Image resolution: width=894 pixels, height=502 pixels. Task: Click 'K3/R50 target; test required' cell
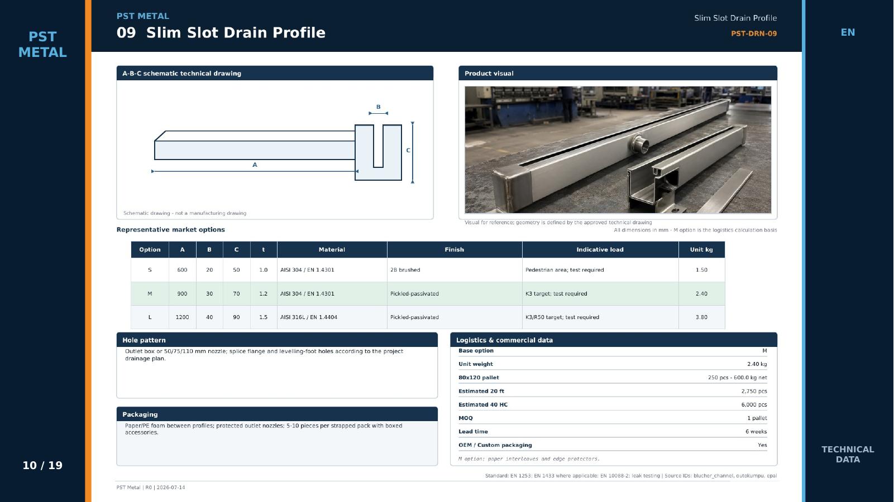(600, 317)
